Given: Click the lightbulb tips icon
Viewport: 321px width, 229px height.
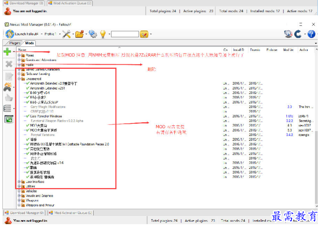Looking at the screenshot, I should pyautogui.click(x=103, y=34).
